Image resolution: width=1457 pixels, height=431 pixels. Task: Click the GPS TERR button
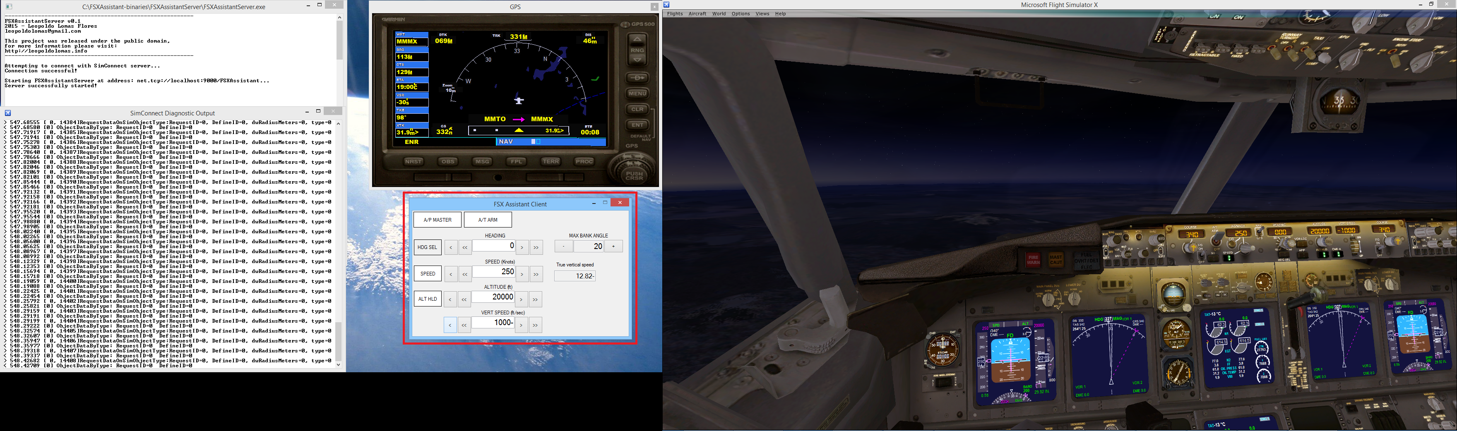tap(551, 162)
